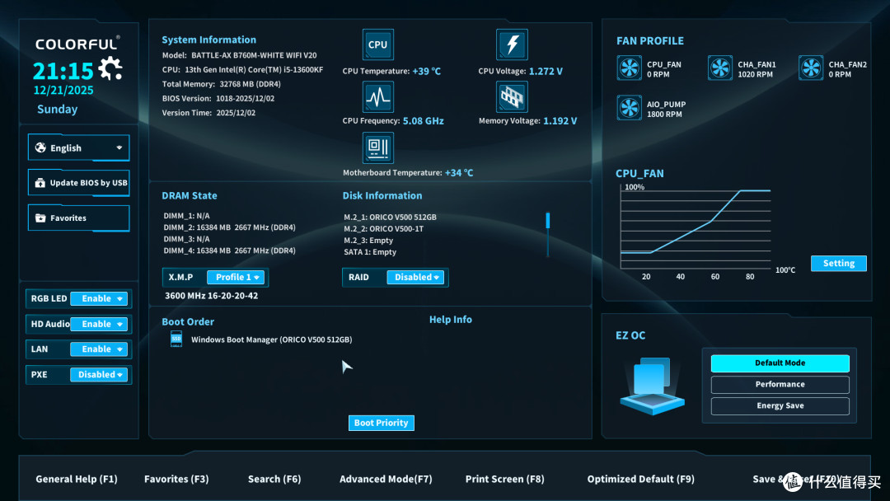This screenshot has height=501, width=890.
Task: Open the Favorites sidebar button
Action: click(x=78, y=218)
